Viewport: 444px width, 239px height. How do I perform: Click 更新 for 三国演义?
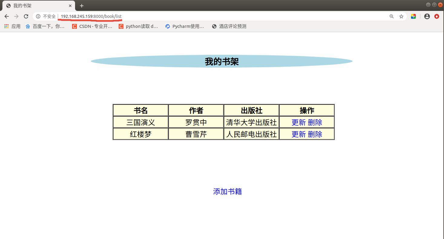pos(298,122)
